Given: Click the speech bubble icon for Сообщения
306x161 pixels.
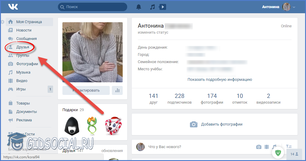Looking at the screenshot, I should click(x=11, y=39).
